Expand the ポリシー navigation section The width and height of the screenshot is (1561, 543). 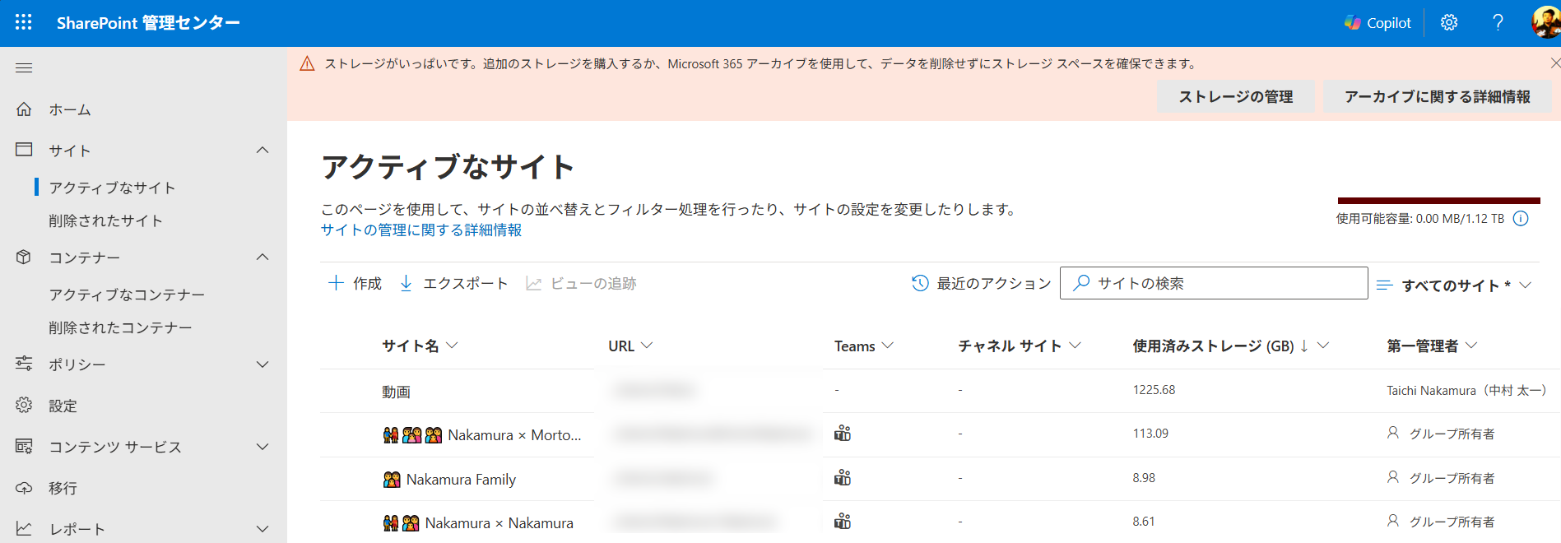coord(262,364)
